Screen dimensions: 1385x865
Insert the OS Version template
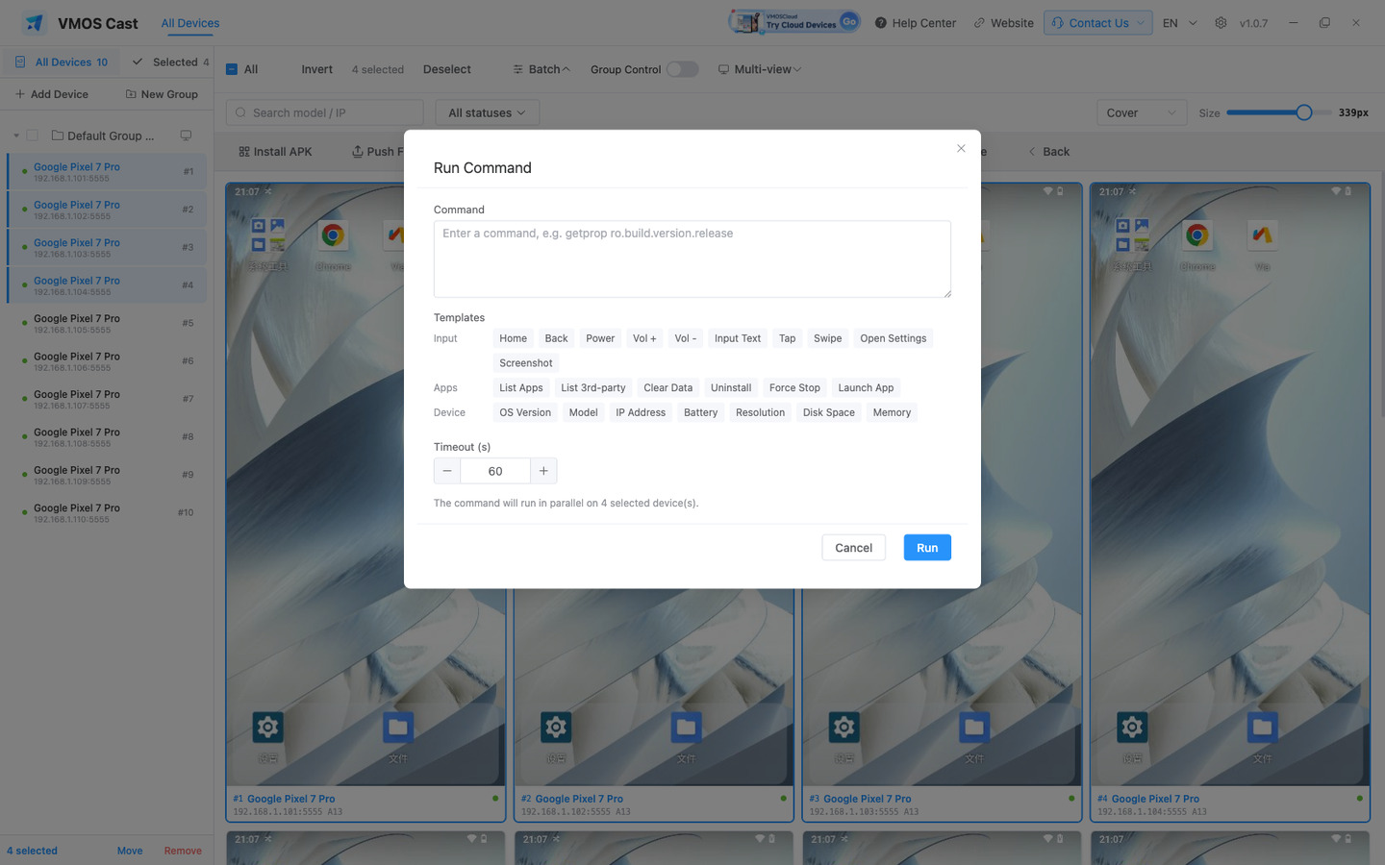(x=525, y=413)
